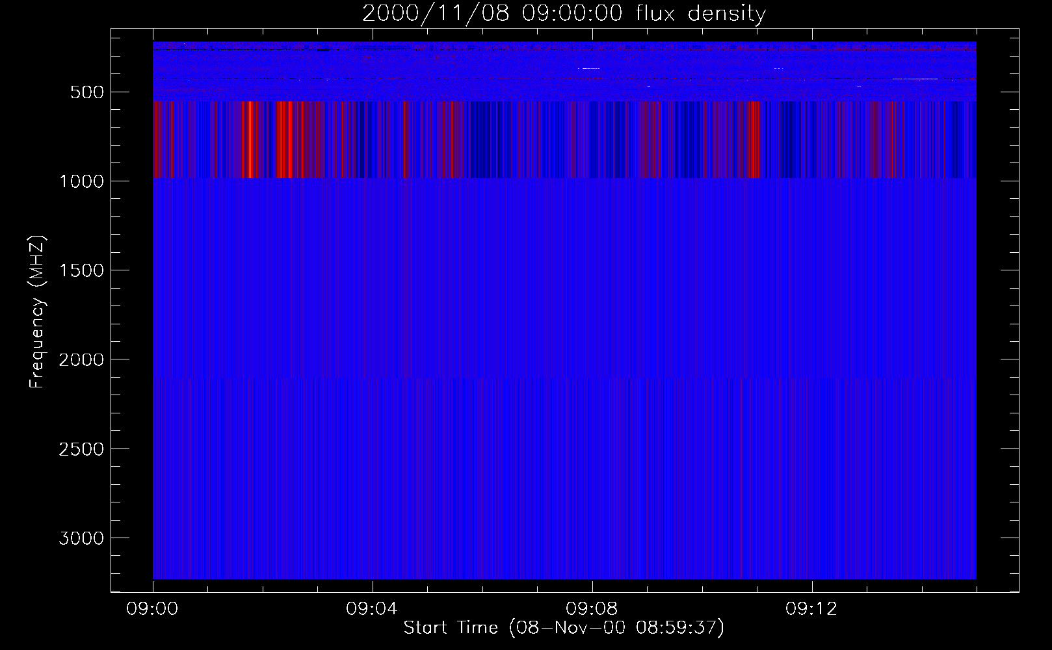
Task: Click the 500 frequency tick label
Action: point(87,92)
